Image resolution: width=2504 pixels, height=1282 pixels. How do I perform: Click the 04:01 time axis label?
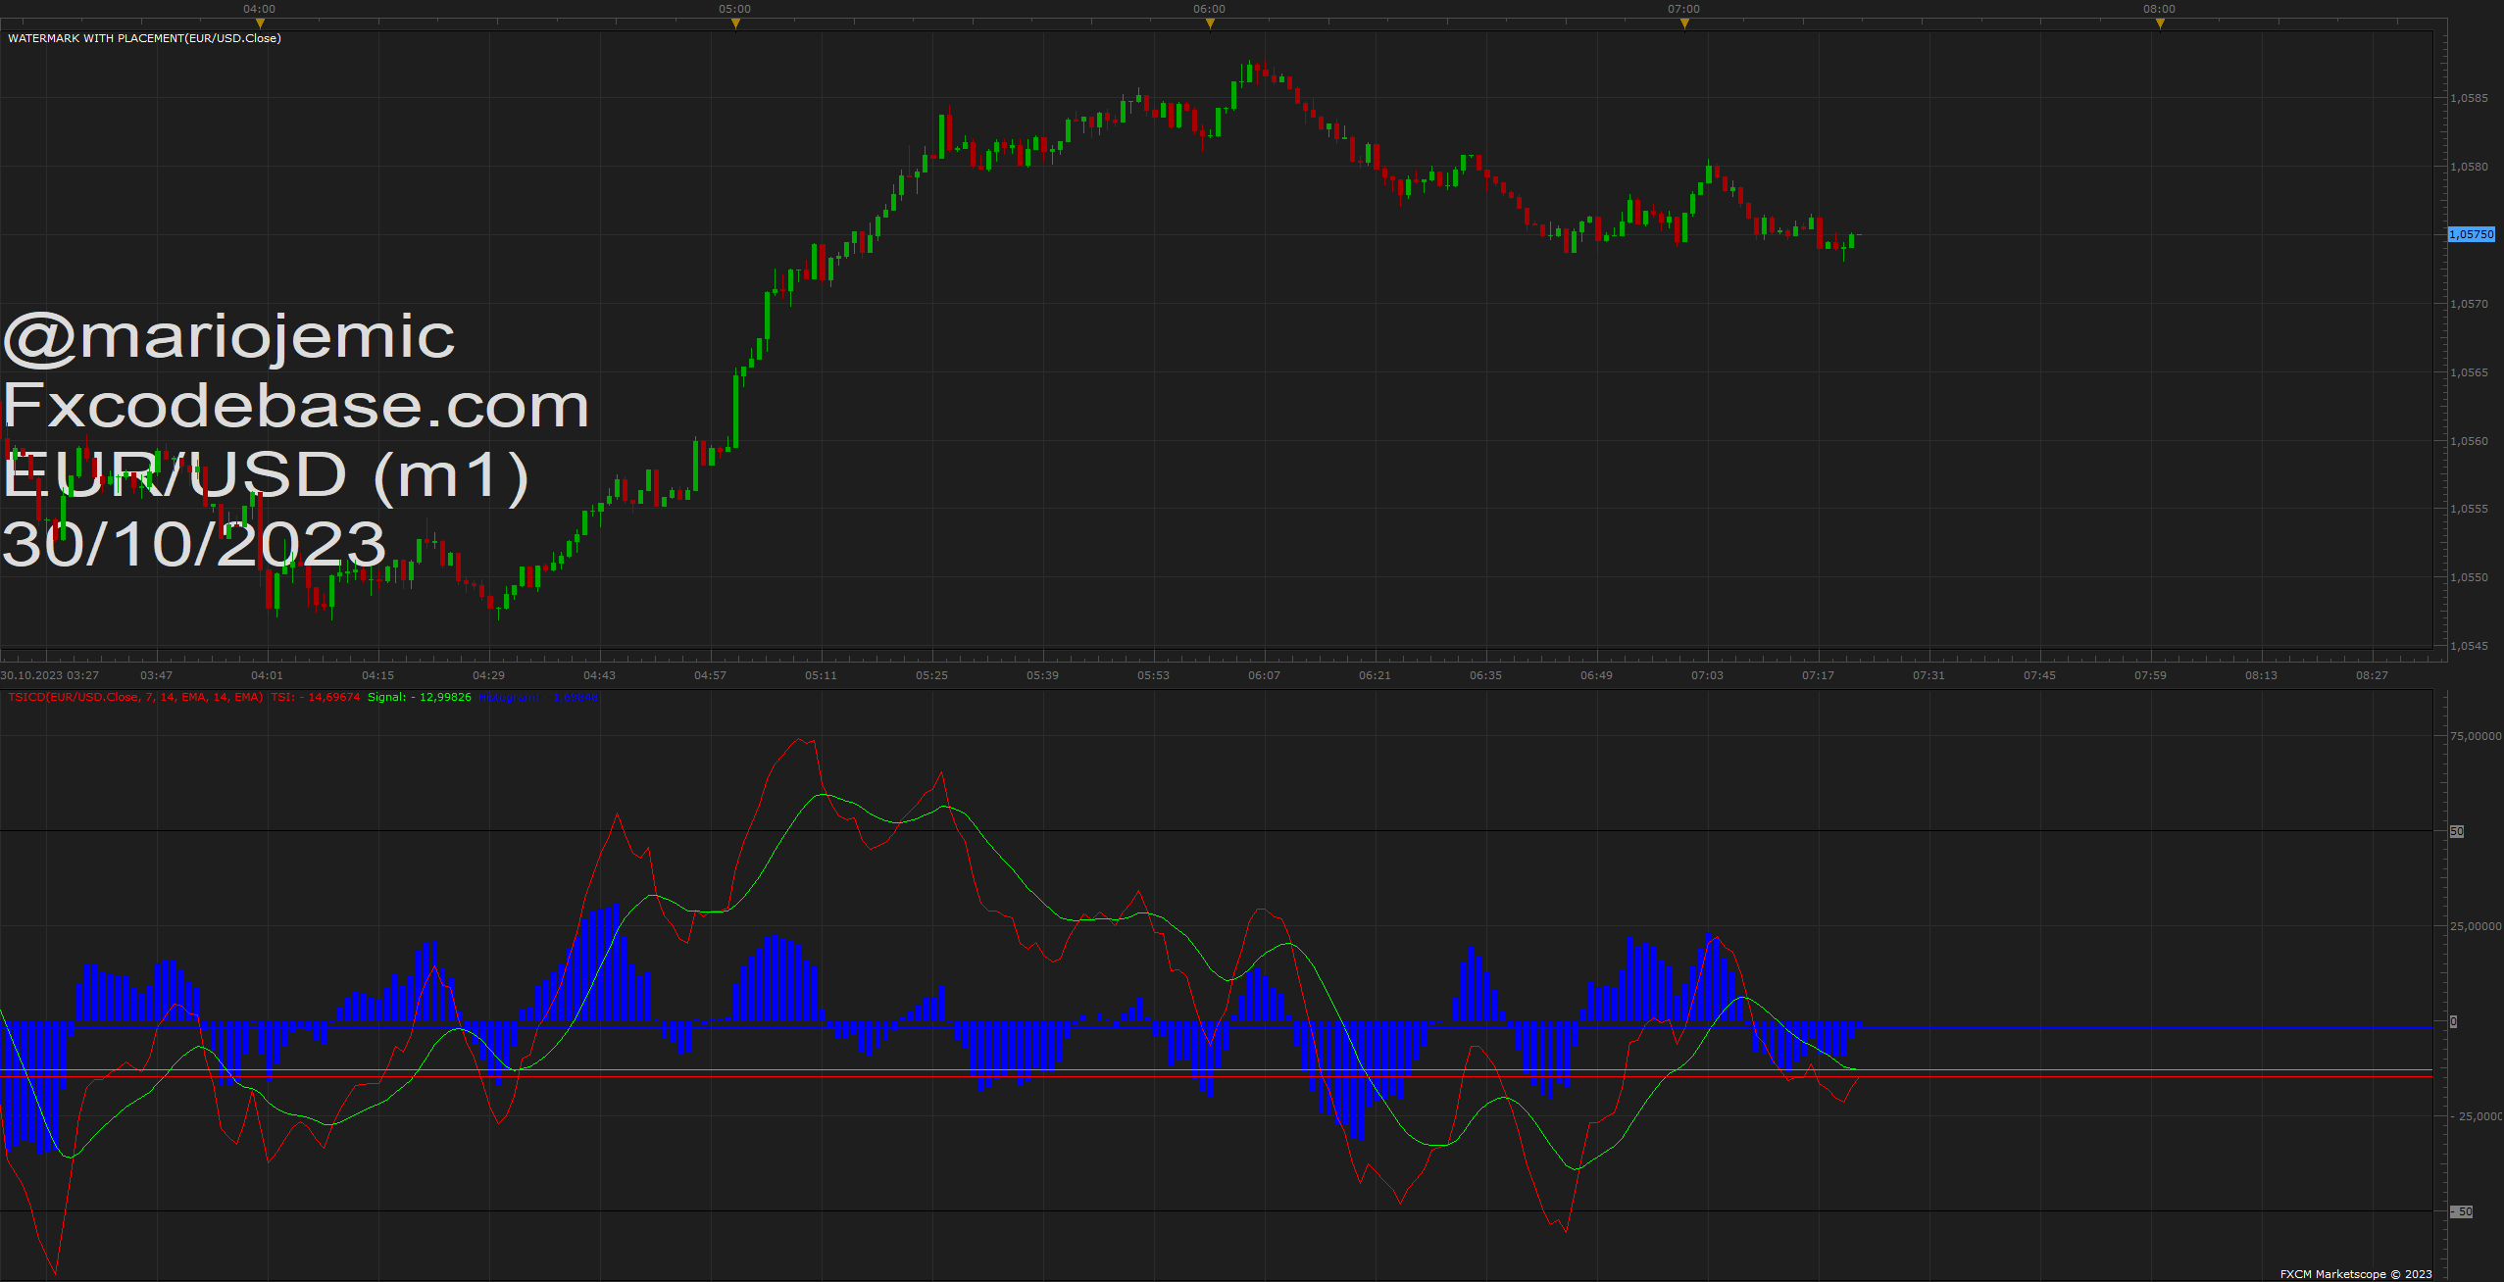point(267,675)
